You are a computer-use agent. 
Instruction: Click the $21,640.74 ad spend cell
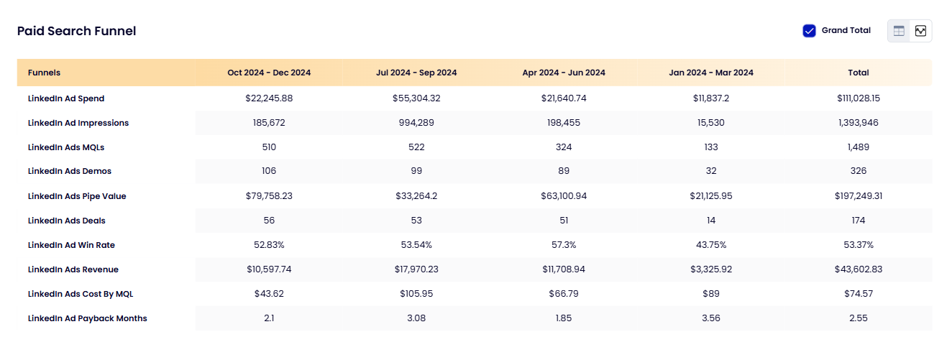click(564, 98)
